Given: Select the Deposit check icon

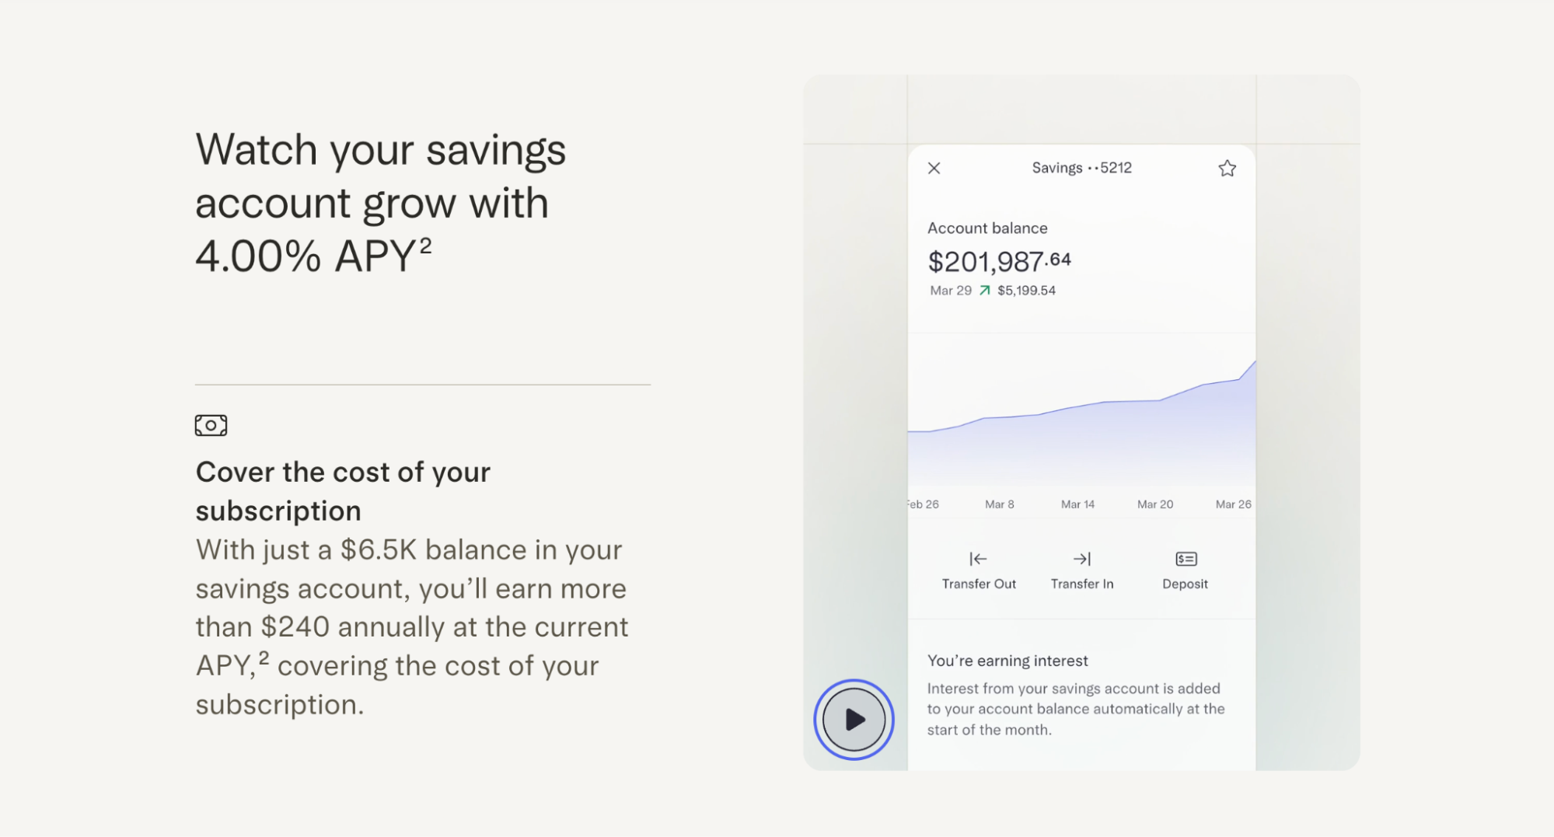Looking at the screenshot, I should point(1186,559).
